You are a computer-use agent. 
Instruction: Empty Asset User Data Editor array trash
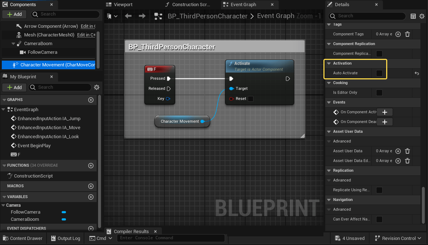pos(407,161)
